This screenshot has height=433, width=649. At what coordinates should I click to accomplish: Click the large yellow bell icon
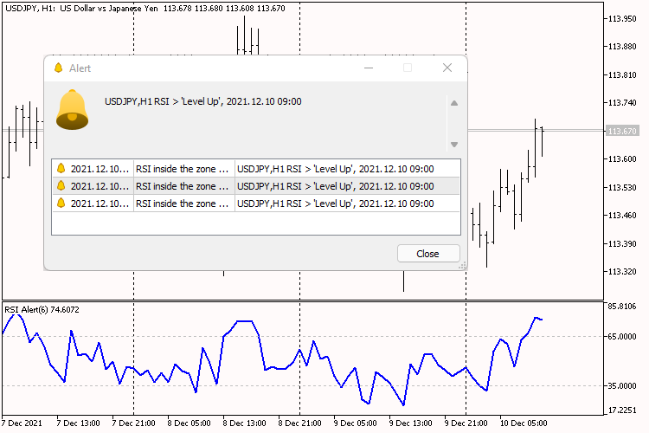tap(72, 110)
